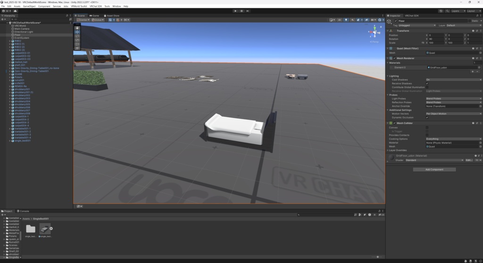Disable Mesh Renderer component checkbox
The width and height of the screenshot is (483, 263).
(x=395, y=58)
